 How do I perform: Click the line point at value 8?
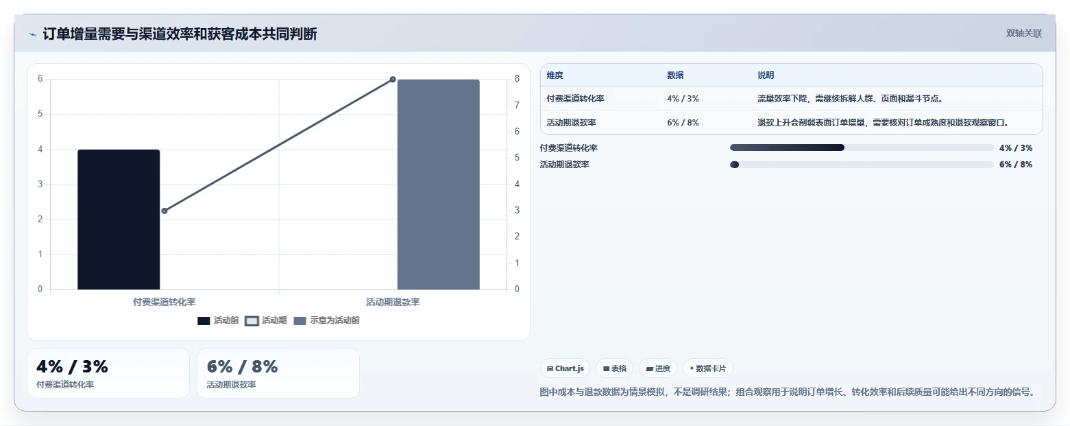tap(393, 80)
